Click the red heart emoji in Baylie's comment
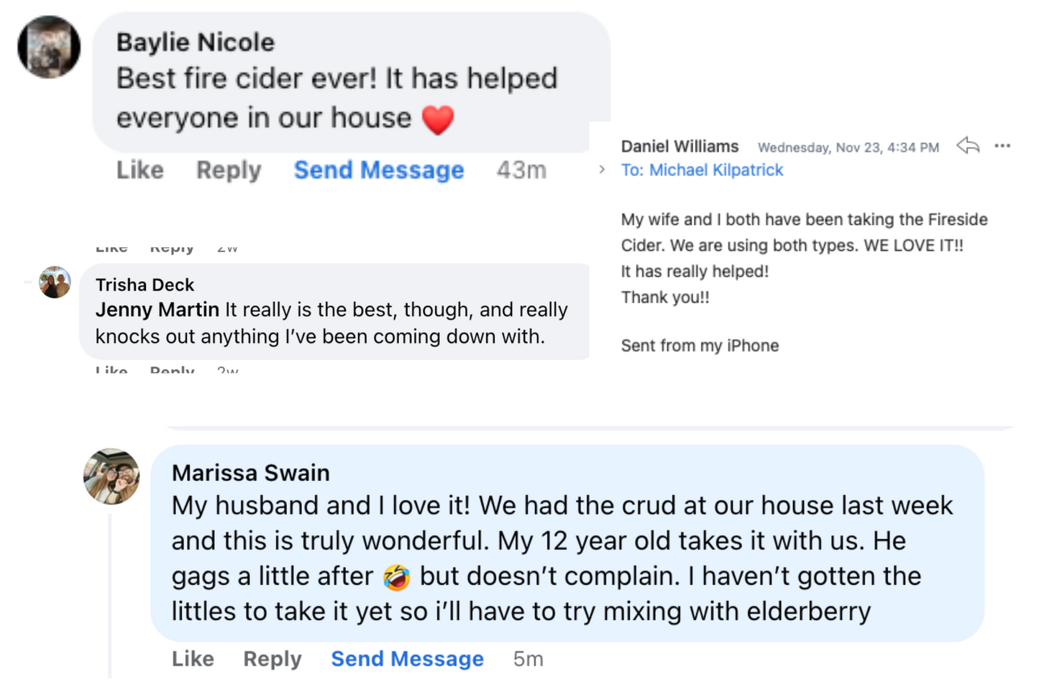1039x692 pixels. pos(438,119)
